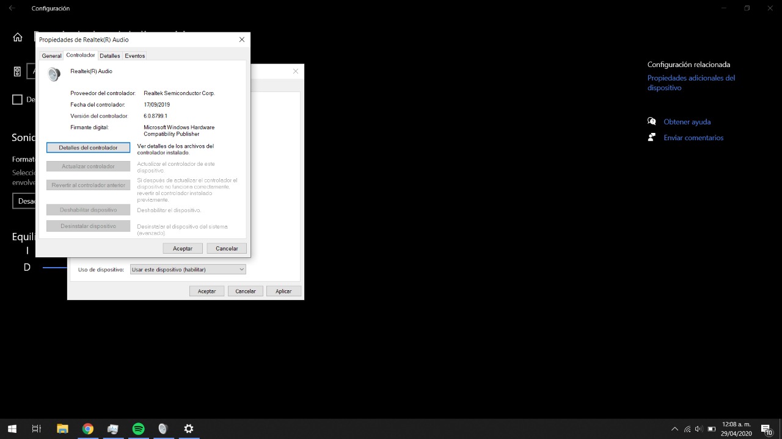Screen dimensions: 782x439
Task: Click Cancelar in Realtek properties dialog
Action: click(227, 248)
